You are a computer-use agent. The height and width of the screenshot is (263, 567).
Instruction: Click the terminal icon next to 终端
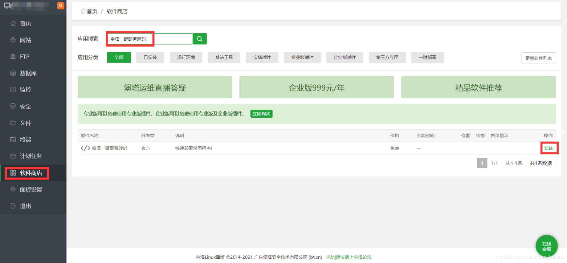(13, 140)
